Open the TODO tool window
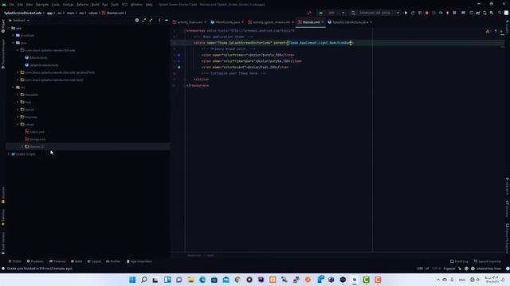The width and height of the screenshot is (510, 286). [15, 261]
